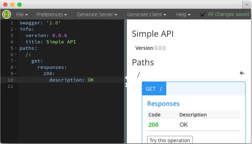Open the Help menu
The height and width of the screenshot is (144, 252).
coord(183,14)
